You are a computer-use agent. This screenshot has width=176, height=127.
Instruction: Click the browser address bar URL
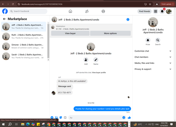tap(42, 4)
